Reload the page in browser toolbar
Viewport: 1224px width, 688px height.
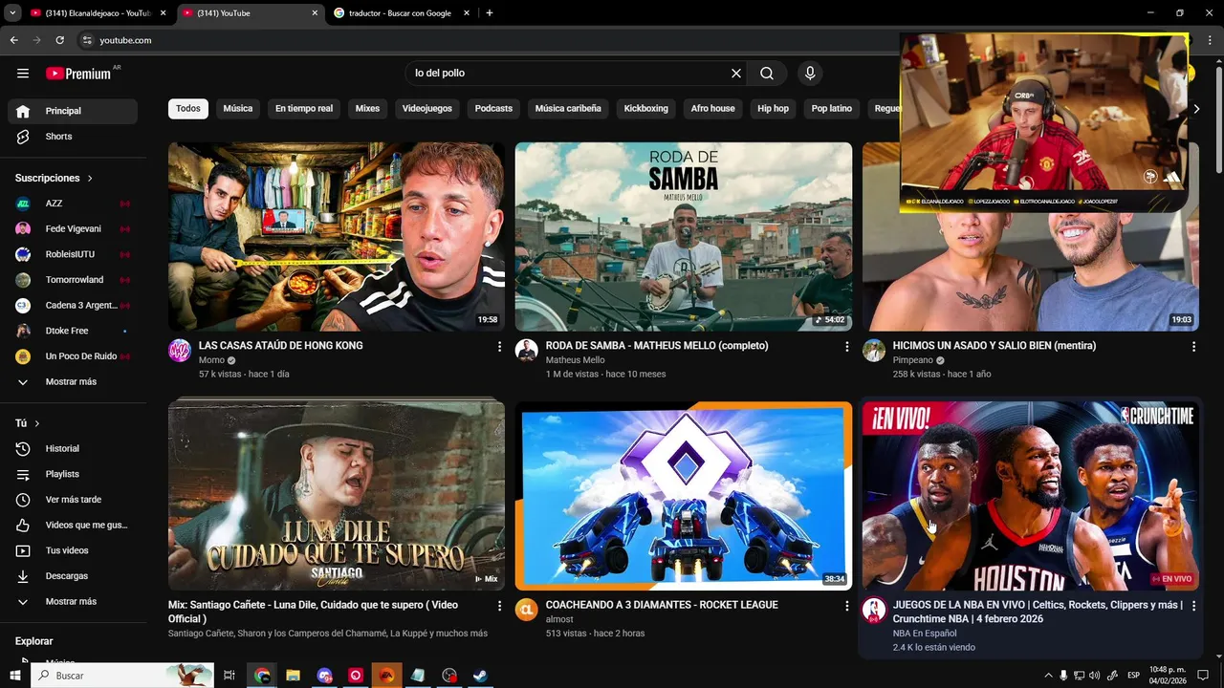59,40
